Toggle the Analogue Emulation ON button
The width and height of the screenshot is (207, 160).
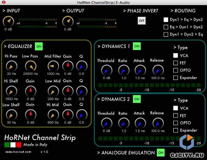coord(160,153)
